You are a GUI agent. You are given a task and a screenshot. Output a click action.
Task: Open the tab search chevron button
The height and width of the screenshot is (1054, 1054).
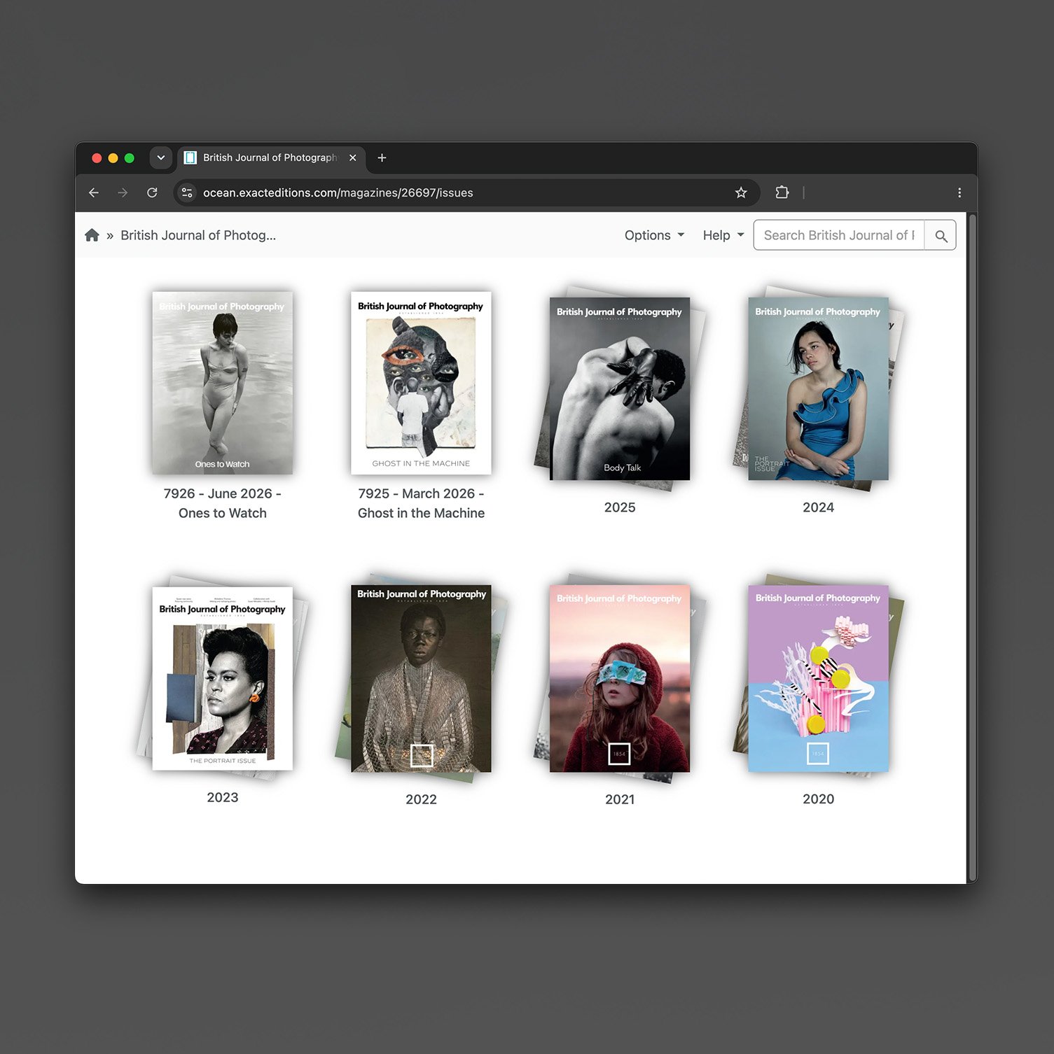click(161, 157)
